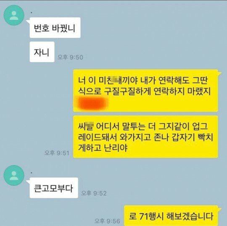Select the '큰고모부다' message bubble
The image size is (227, 226).
[x=54, y=188]
